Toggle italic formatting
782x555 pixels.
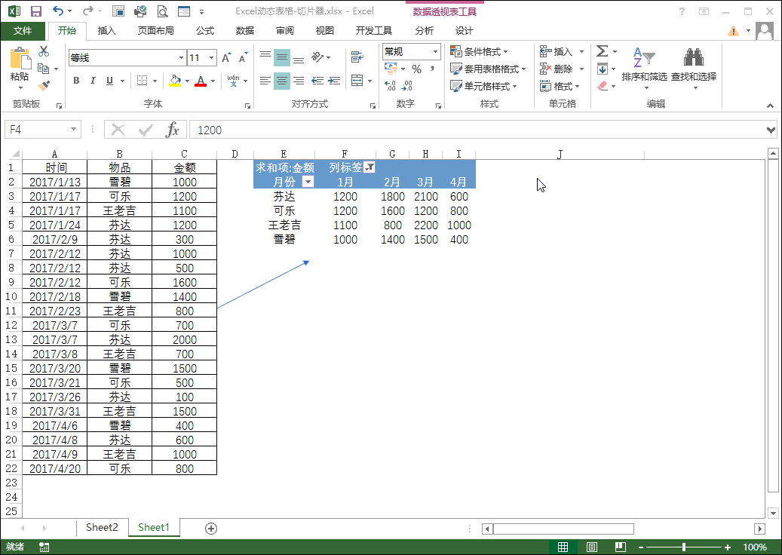93,81
